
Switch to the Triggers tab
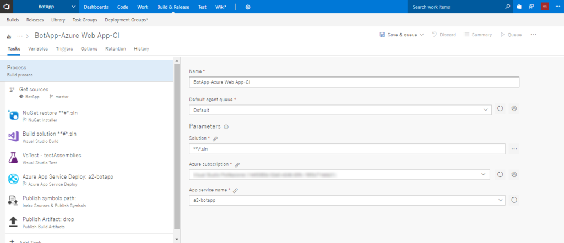coord(64,49)
